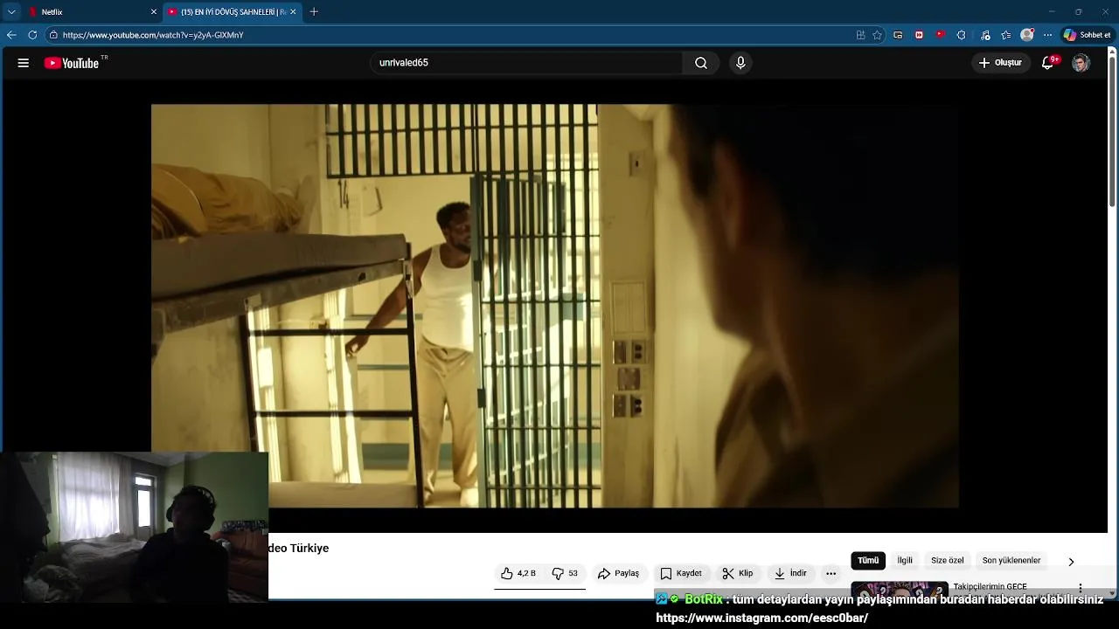
Task: Open a new tab with plus button
Action: coord(314,11)
